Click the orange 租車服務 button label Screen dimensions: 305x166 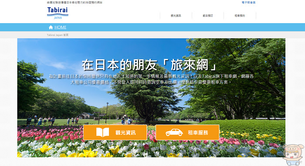tap(198, 133)
